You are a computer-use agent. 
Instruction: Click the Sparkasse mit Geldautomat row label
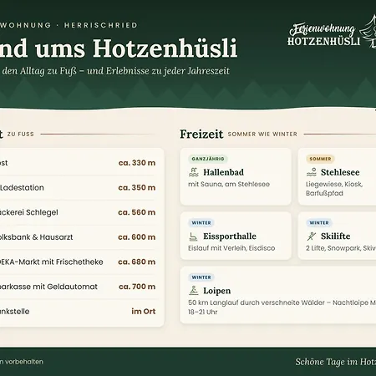pos(48,287)
